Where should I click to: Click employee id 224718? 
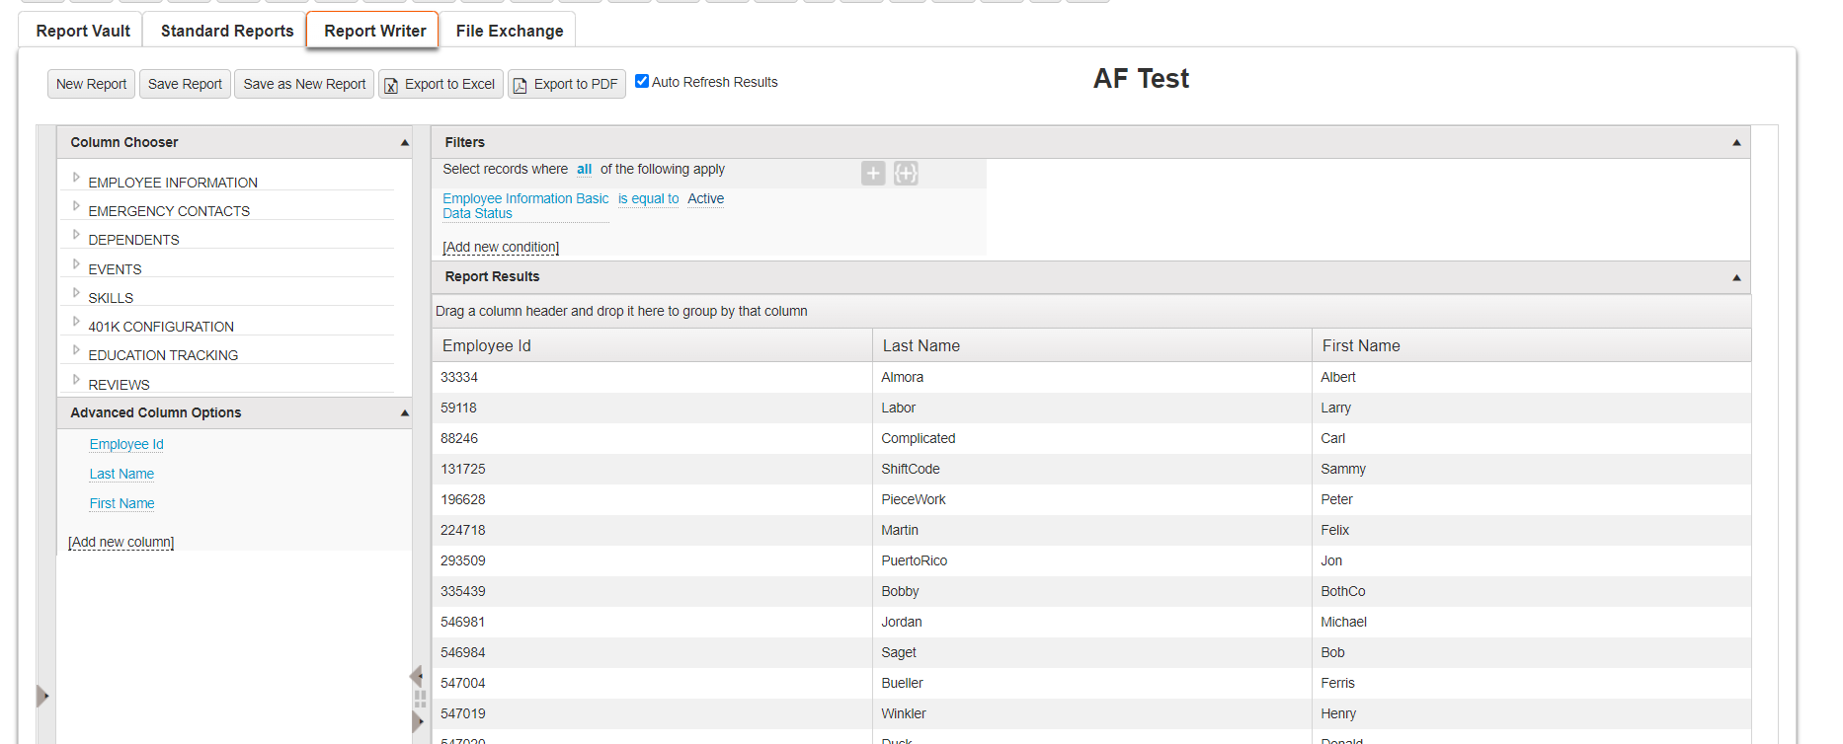(x=652, y=530)
